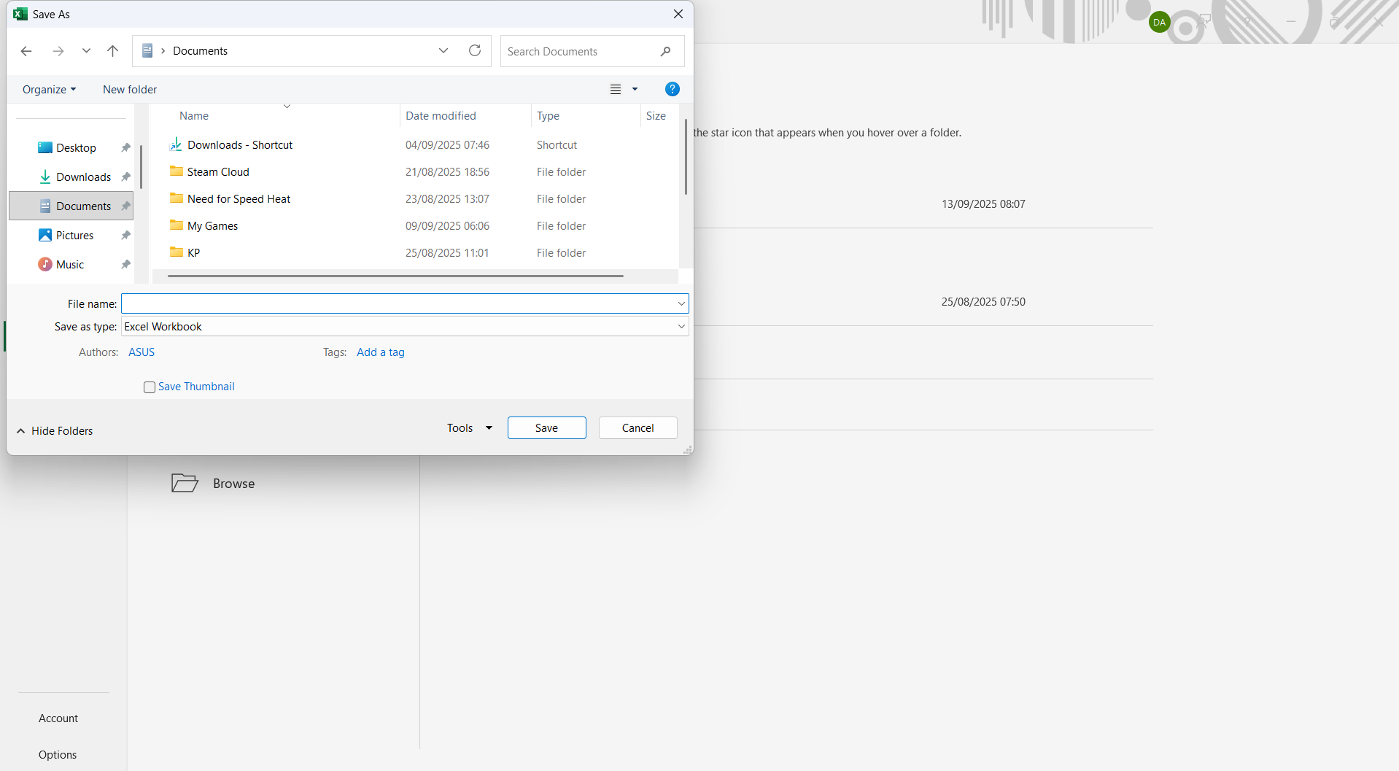This screenshot has height=771, width=1399.
Task: Click the Back navigation arrow
Action: pos(26,51)
